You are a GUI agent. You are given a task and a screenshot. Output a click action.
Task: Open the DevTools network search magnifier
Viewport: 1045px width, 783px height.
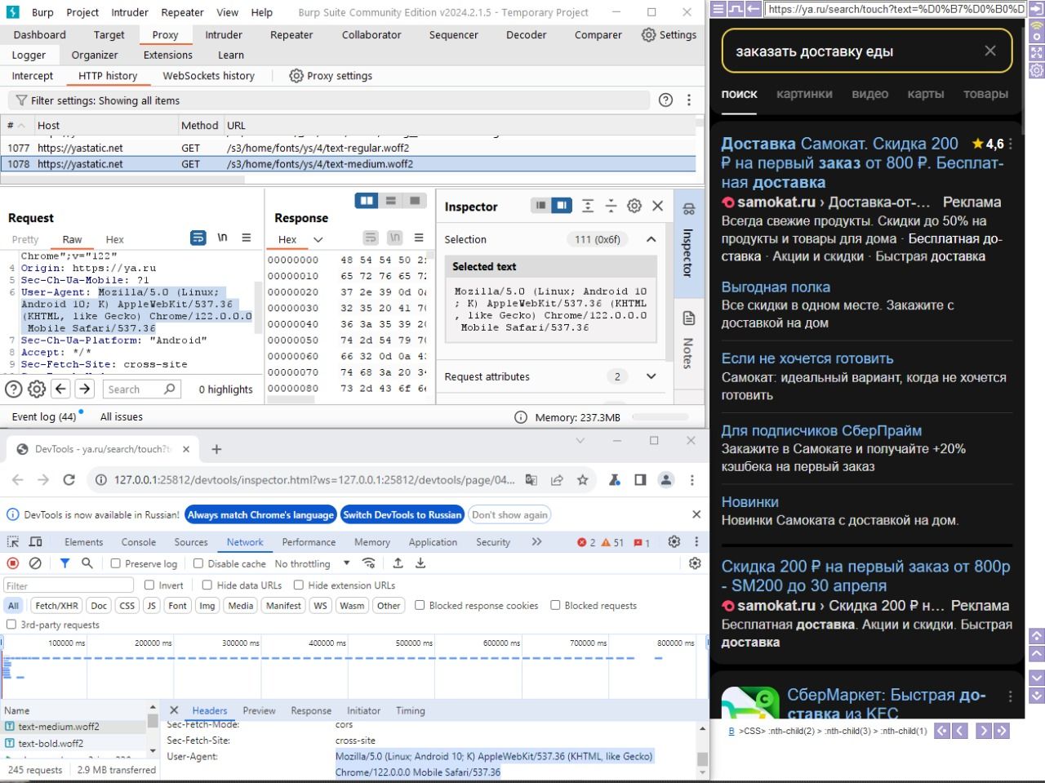point(87,563)
